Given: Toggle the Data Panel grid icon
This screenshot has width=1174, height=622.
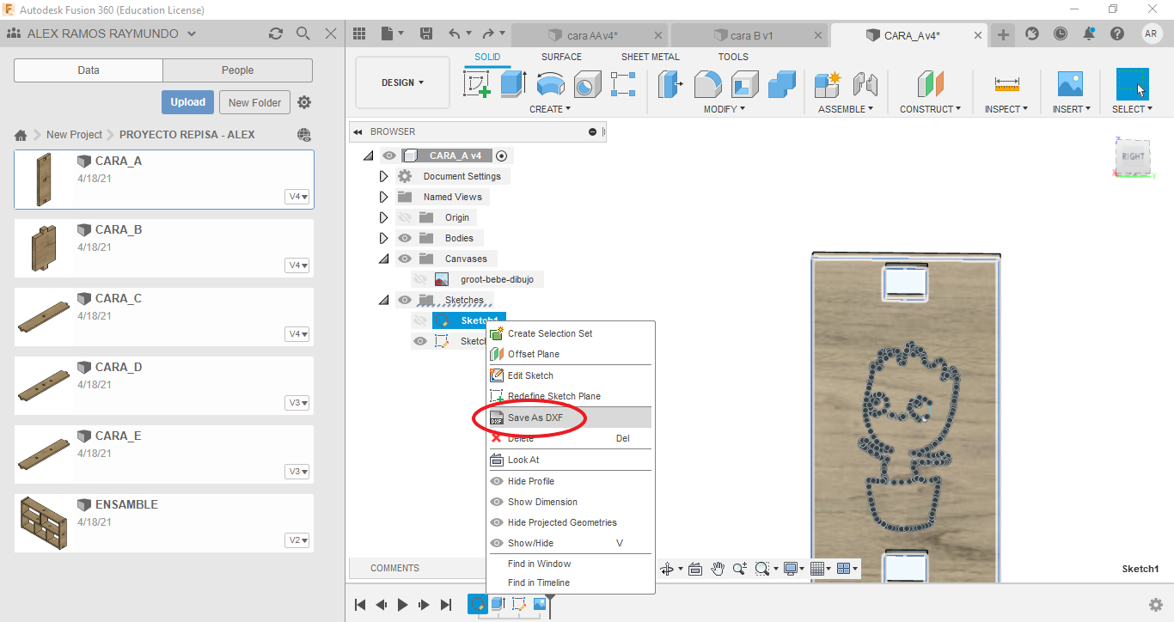Looking at the screenshot, I should pyautogui.click(x=360, y=34).
